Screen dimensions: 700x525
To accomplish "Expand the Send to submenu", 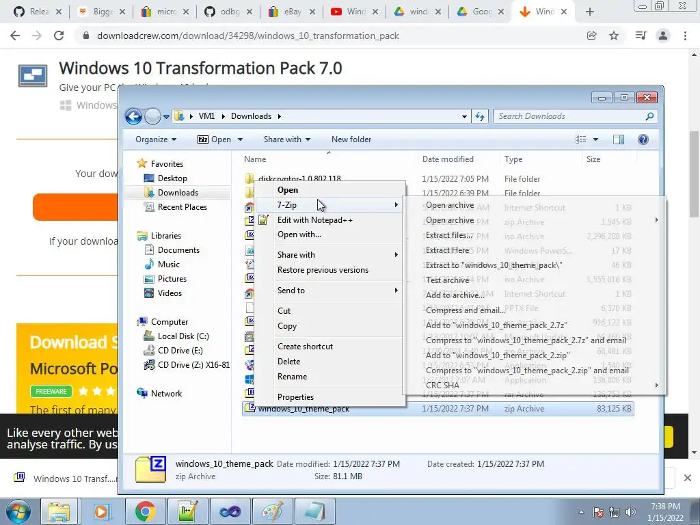I will (x=329, y=291).
